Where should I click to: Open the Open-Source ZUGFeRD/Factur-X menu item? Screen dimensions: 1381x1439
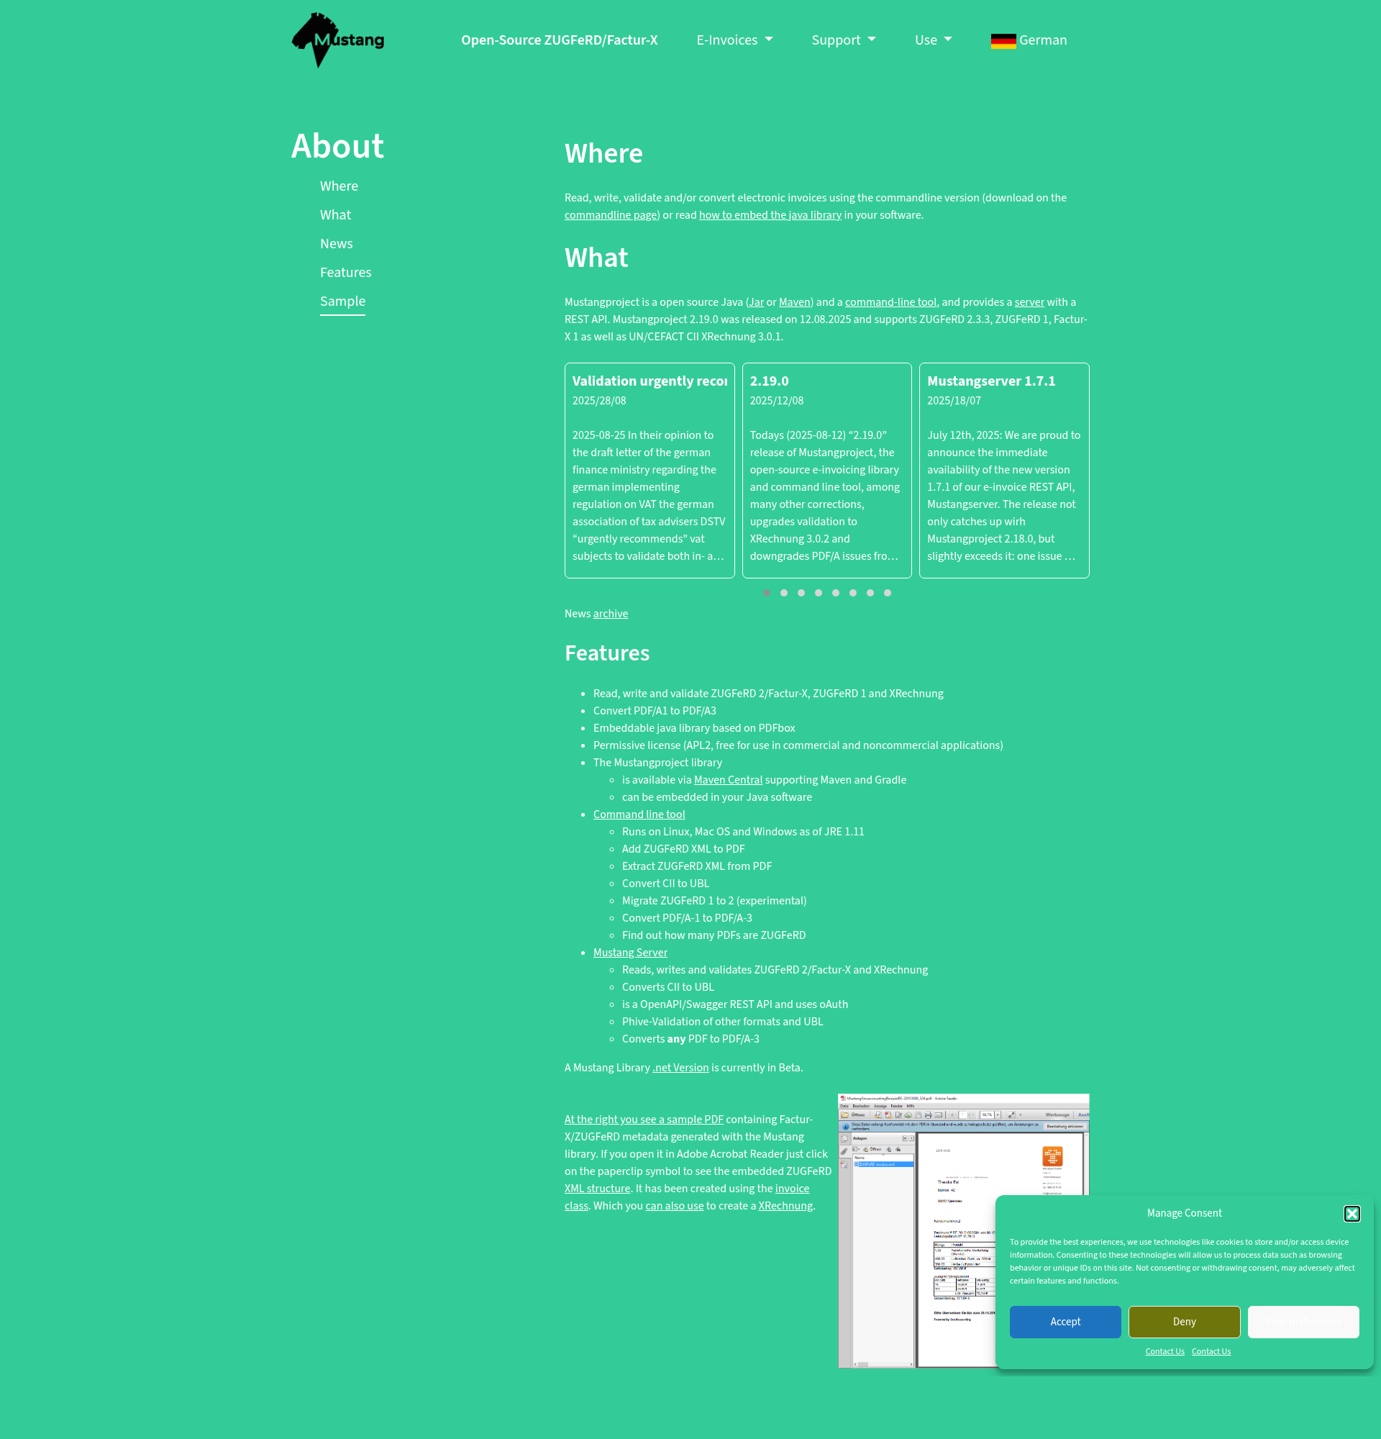[x=559, y=40]
